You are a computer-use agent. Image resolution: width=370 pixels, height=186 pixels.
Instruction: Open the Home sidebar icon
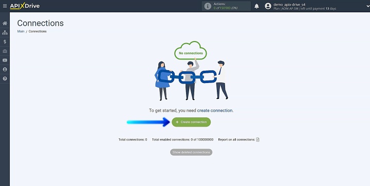point(5,23)
